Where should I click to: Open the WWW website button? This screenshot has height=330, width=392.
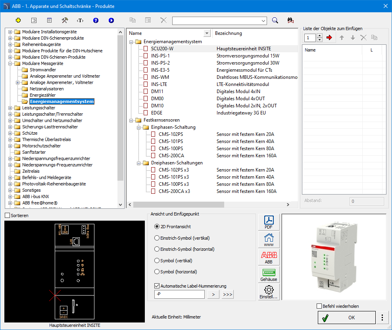[269, 240]
